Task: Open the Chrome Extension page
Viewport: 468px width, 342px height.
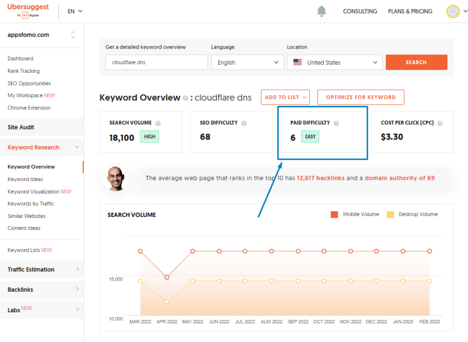Action: (29, 108)
